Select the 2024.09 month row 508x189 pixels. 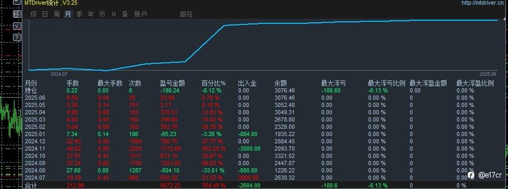coord(35,163)
